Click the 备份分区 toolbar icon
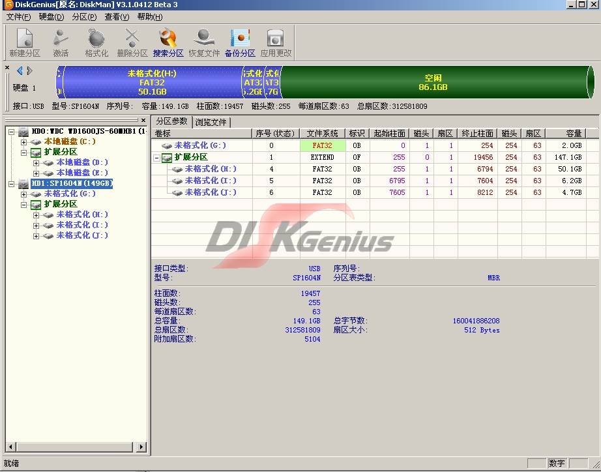Screen dimensions: 601x472 240,42
